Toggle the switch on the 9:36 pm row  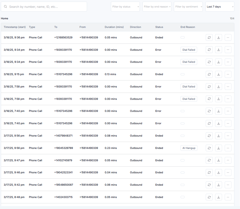click(182, 37)
